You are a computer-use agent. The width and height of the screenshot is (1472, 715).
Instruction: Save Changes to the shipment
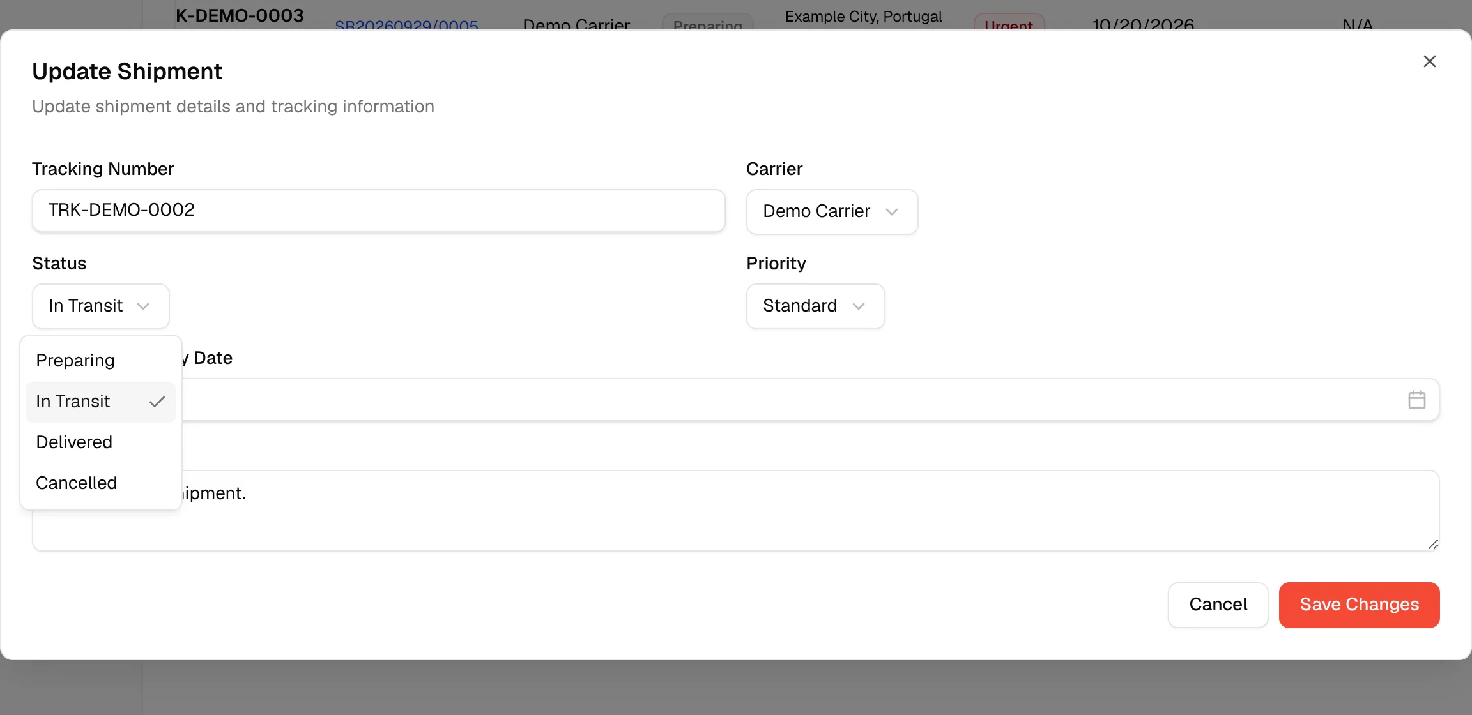click(1359, 605)
